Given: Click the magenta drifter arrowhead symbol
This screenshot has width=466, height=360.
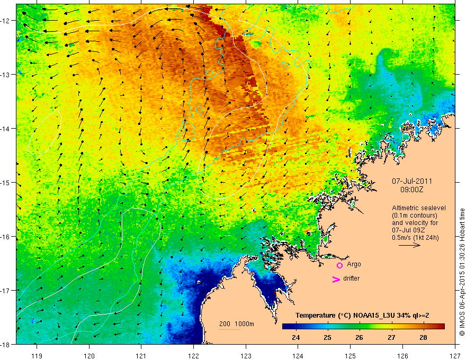Looking at the screenshot, I should pos(336,279).
